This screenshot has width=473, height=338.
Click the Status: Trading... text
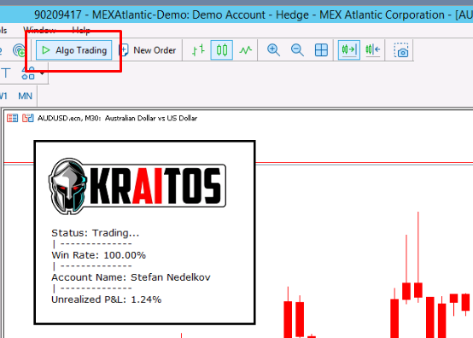pyautogui.click(x=96, y=233)
